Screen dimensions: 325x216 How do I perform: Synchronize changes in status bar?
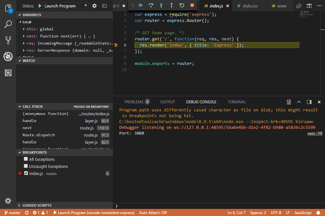click(x=27, y=213)
